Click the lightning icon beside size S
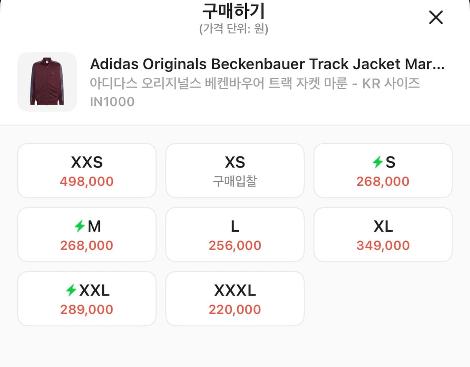Viewport: 470px width, 367px height. pos(378,162)
